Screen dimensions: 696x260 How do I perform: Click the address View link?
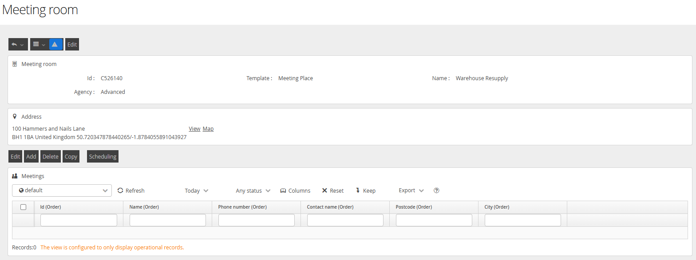[x=194, y=129]
